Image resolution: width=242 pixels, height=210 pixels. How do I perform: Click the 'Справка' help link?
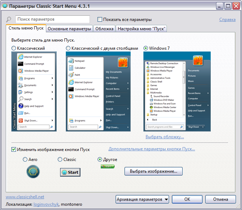227,20
